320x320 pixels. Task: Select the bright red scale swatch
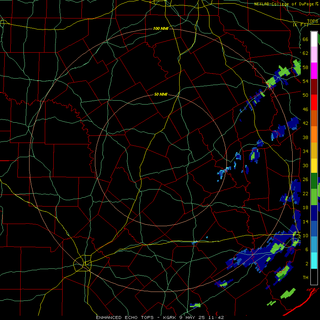(314, 102)
